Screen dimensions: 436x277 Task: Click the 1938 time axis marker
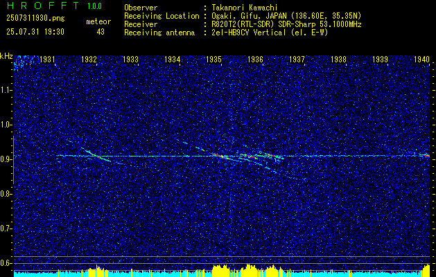[x=339, y=59]
